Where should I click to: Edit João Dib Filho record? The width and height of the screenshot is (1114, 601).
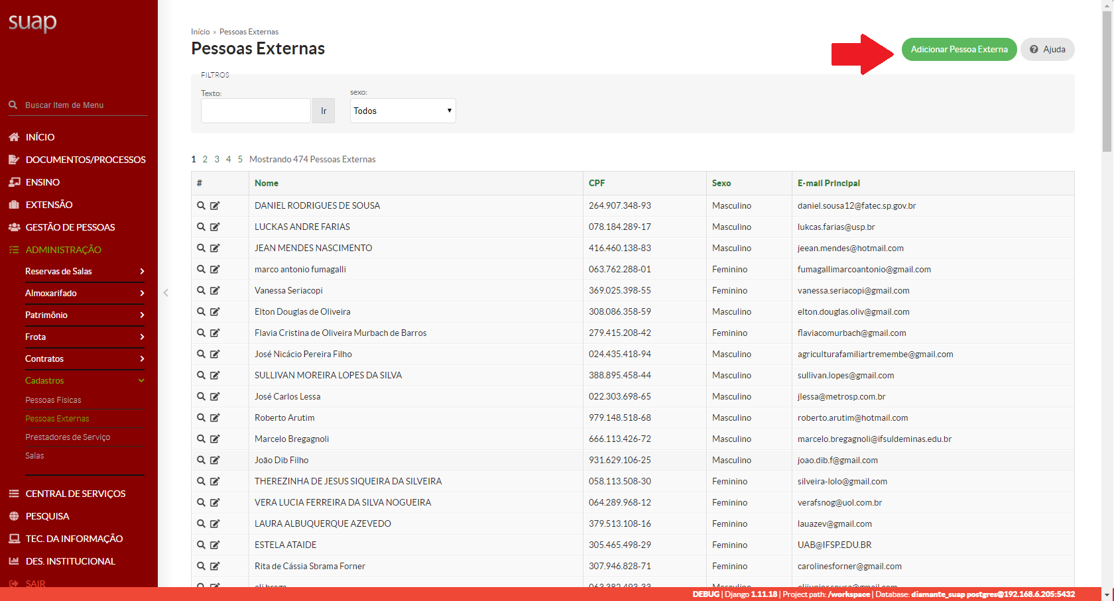[215, 460]
